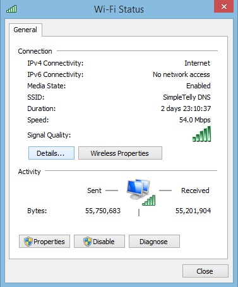Click small signal bars beside computers icon
238x287 pixels.
click(x=149, y=200)
